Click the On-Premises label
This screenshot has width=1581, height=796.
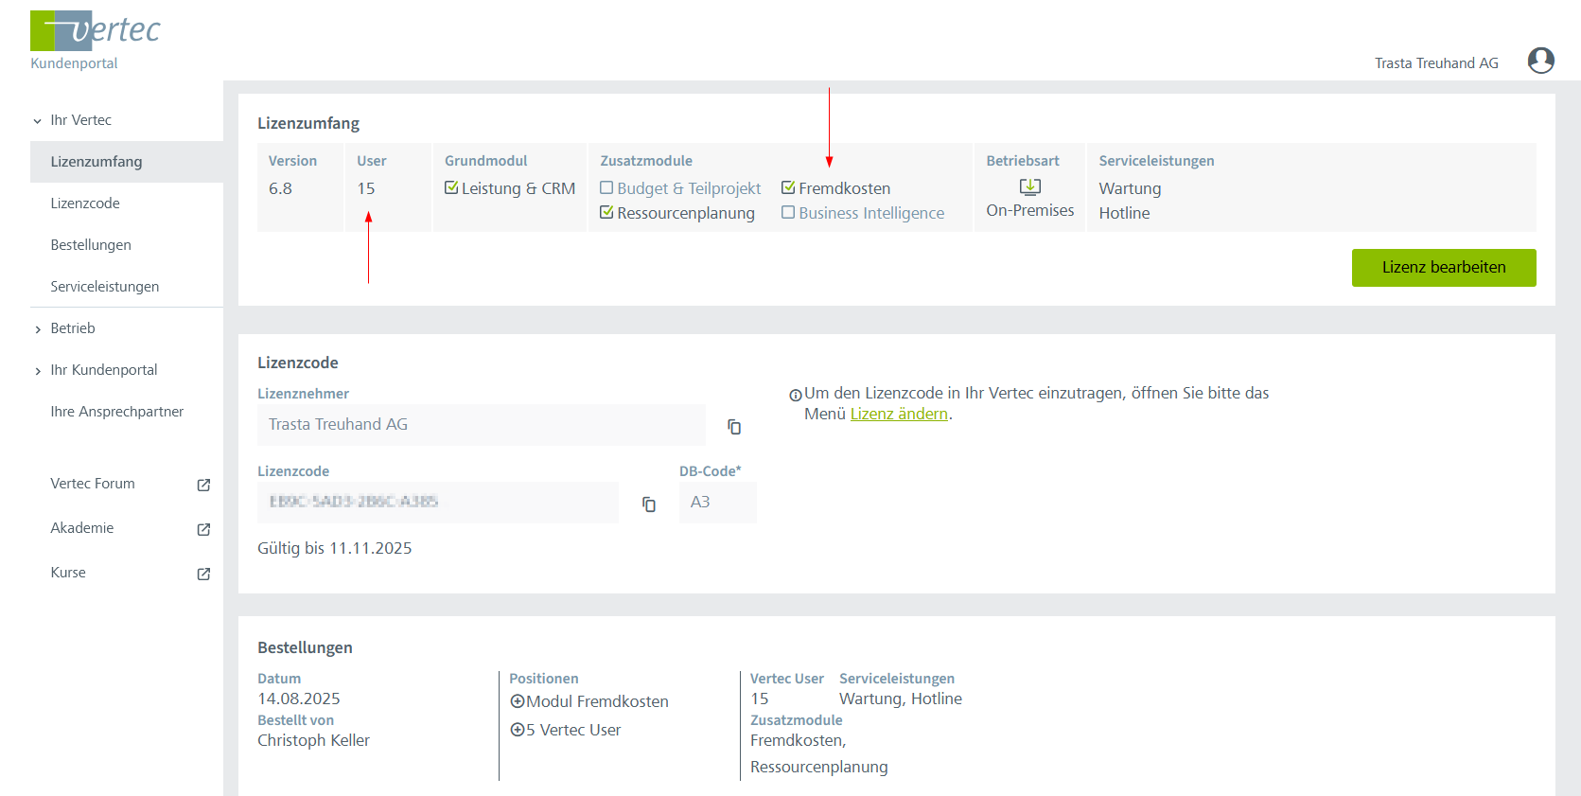1030,210
